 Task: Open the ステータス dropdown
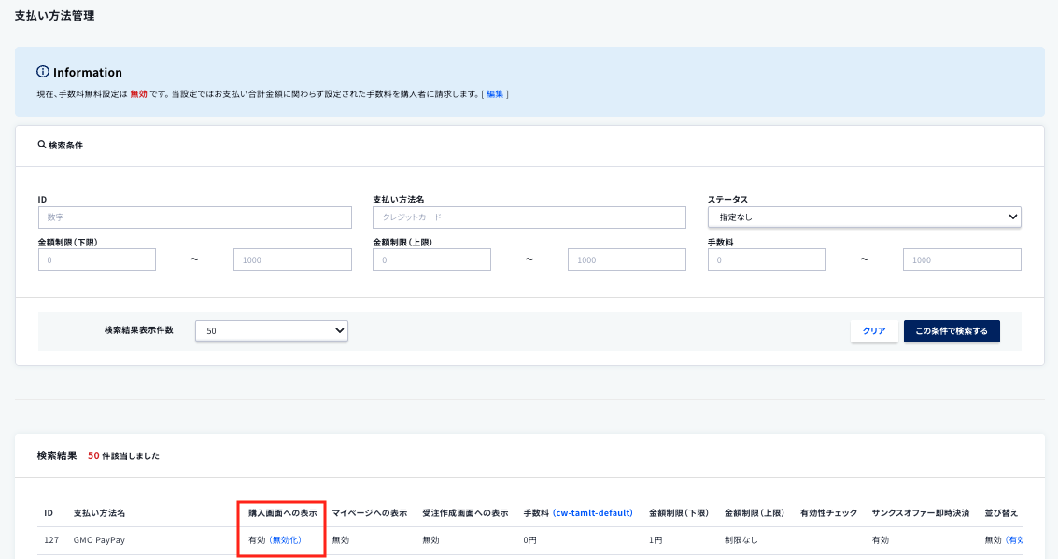click(864, 217)
